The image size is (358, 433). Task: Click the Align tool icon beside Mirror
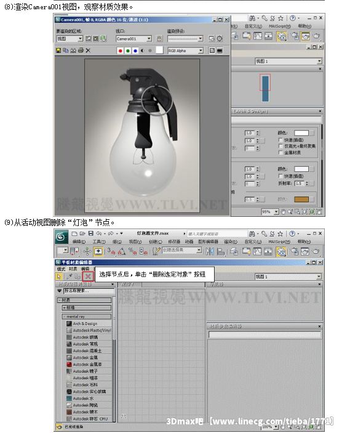click(x=221, y=251)
